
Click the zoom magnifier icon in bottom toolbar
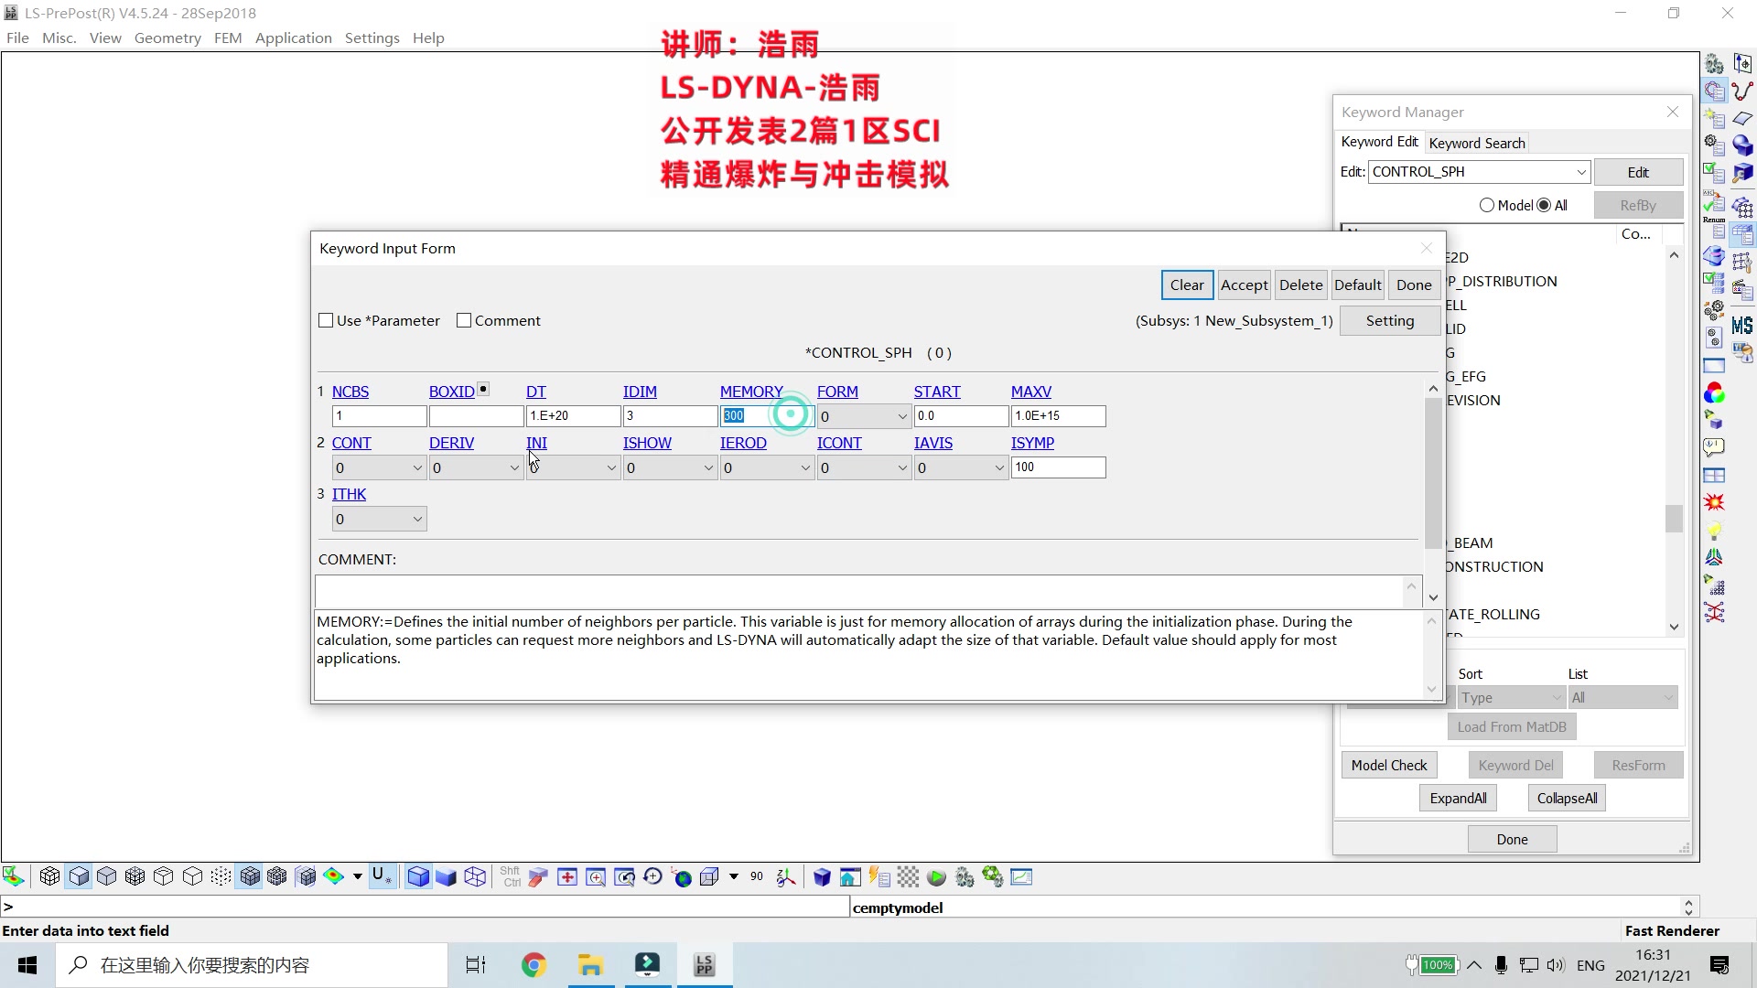click(x=596, y=877)
